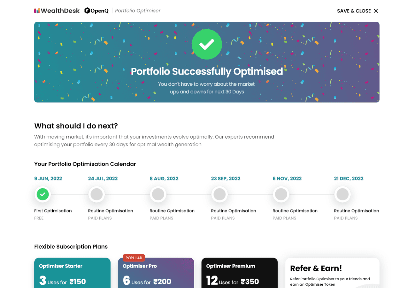
Task: Click PAID PLANS under 24 JUL date
Action: point(100,218)
